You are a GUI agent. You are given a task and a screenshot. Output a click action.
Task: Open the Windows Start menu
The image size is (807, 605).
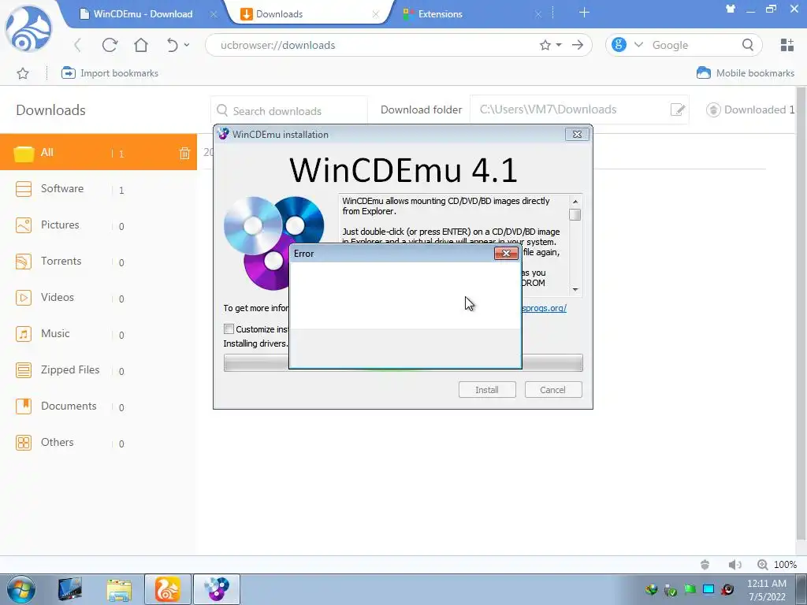pos(21,589)
